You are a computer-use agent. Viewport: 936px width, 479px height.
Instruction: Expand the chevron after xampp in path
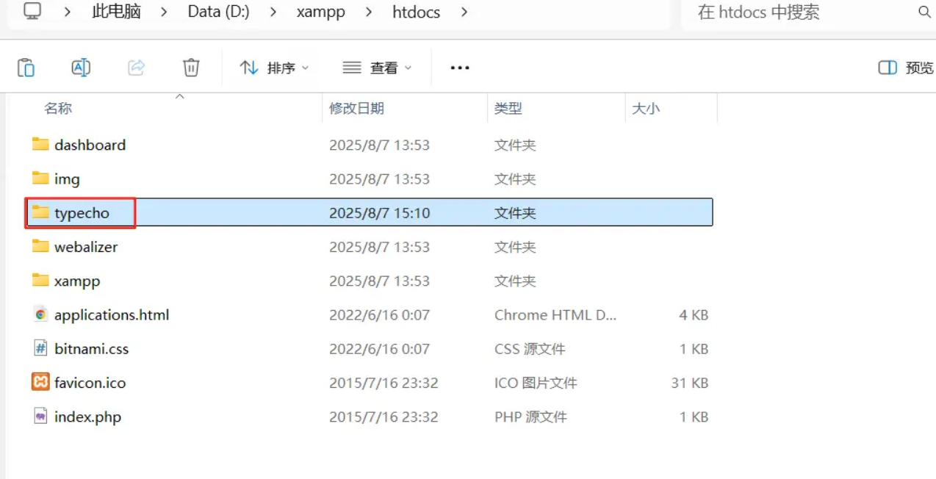(x=369, y=12)
